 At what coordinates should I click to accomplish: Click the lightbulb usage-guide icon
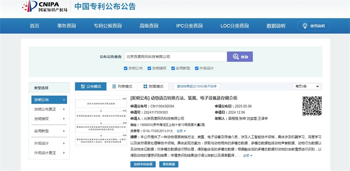(305, 26)
